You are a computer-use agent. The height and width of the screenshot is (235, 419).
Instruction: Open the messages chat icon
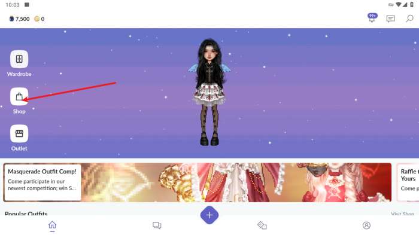click(x=391, y=19)
